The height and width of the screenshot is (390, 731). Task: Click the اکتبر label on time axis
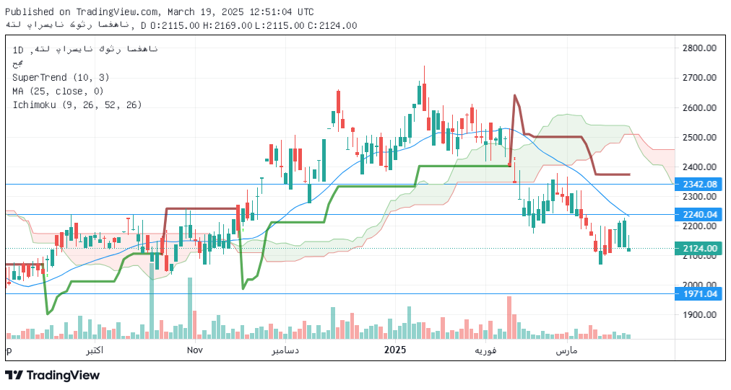[93, 350]
